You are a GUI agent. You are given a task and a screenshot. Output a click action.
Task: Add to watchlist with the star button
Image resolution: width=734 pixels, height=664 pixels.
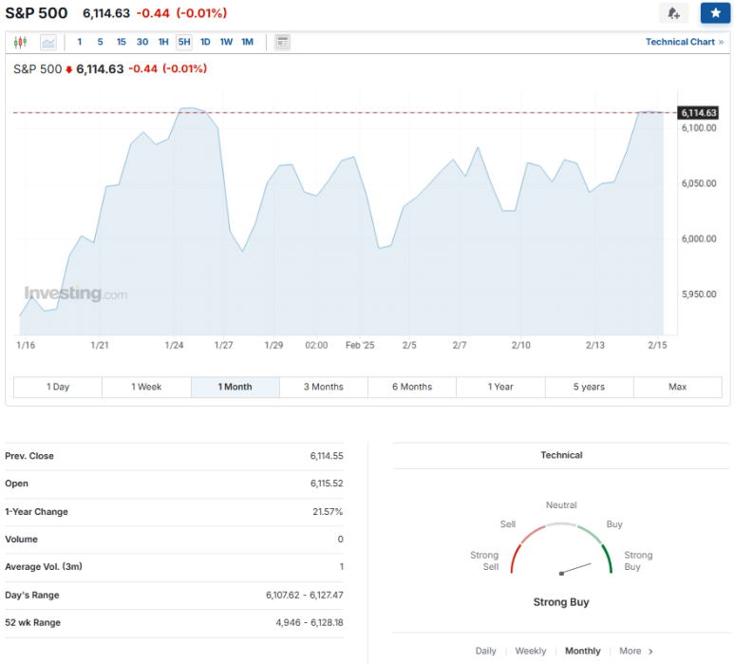coord(715,13)
